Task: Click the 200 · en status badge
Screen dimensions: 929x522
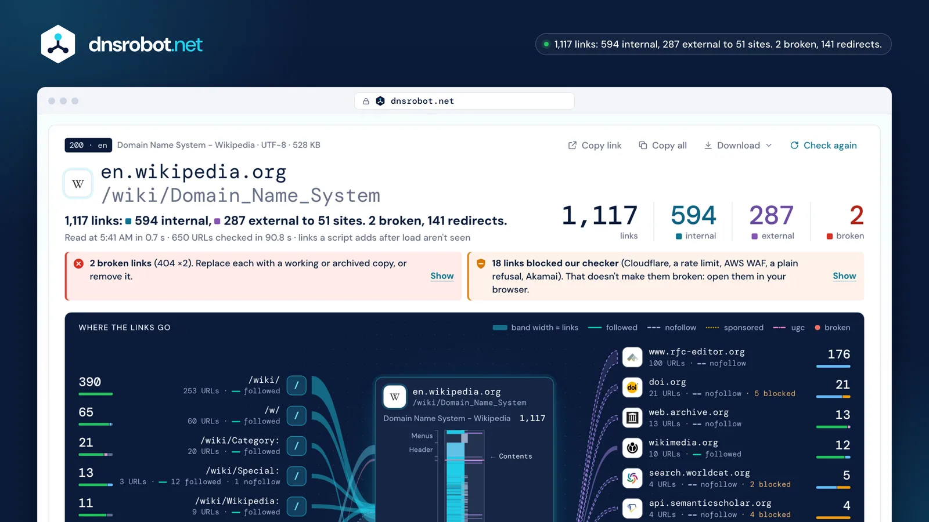Action: (88, 145)
